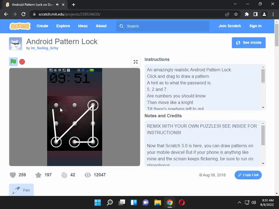279x209 pixels.
Task: Click the Pen extension chip
Action: point(21,190)
